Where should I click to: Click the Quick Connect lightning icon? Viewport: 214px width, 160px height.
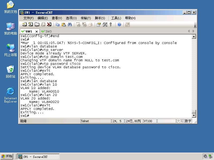pyautogui.click(x=30, y=25)
